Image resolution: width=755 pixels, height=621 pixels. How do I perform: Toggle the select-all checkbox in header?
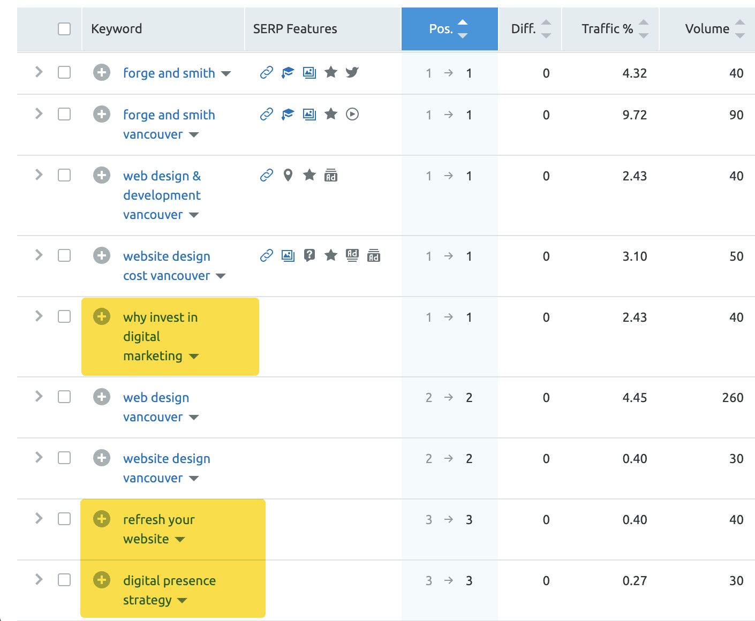coord(64,29)
